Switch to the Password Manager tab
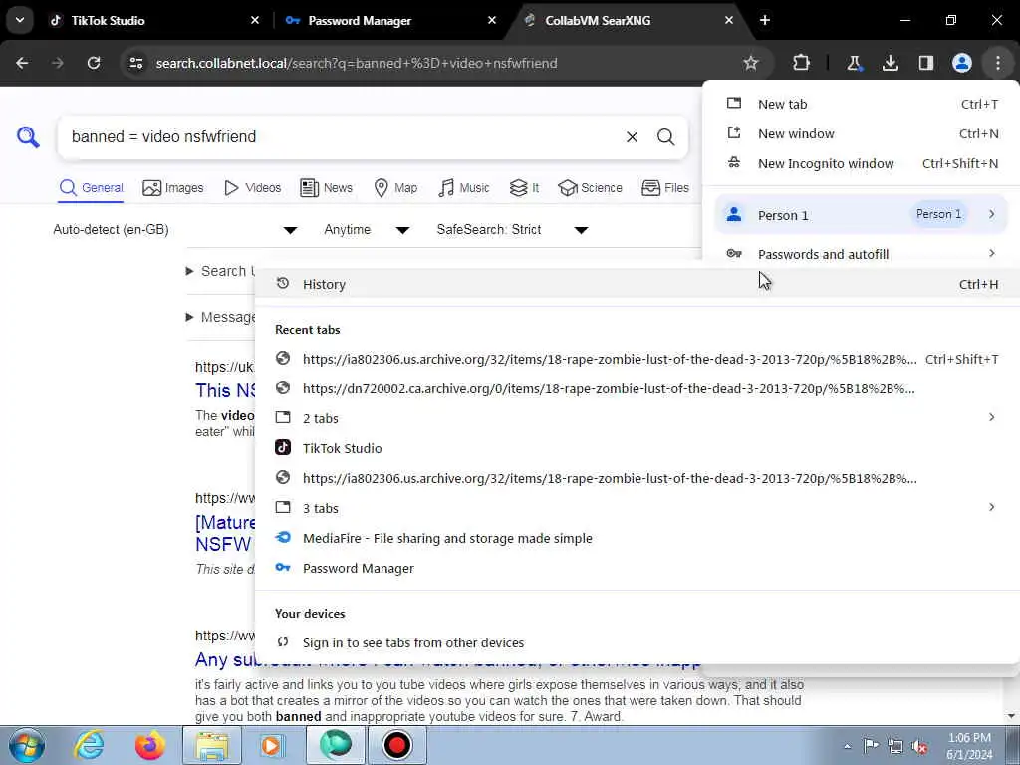1020x765 pixels. point(390,20)
